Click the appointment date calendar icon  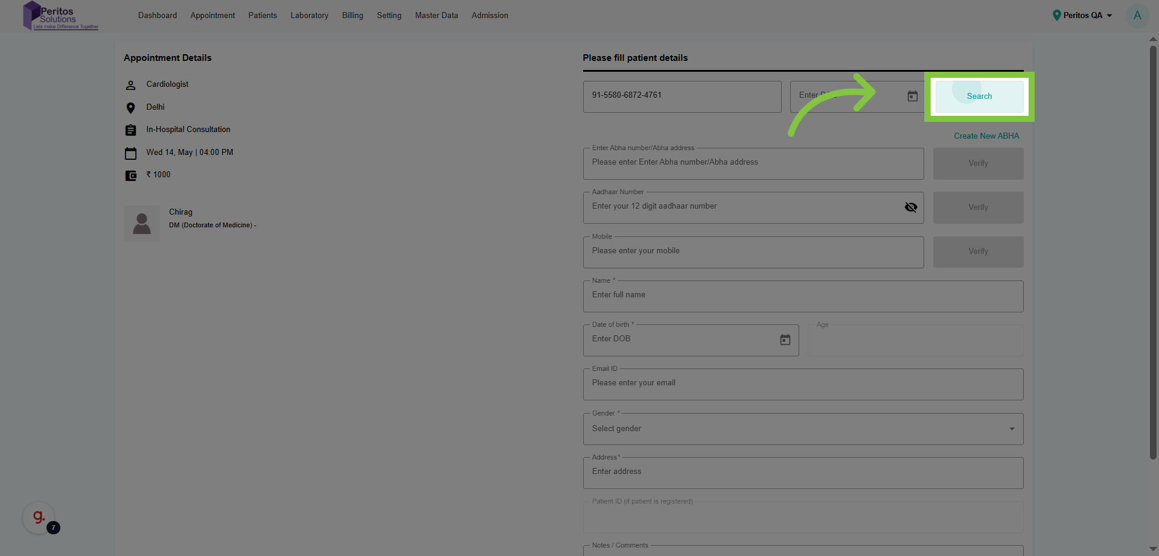[x=130, y=153]
